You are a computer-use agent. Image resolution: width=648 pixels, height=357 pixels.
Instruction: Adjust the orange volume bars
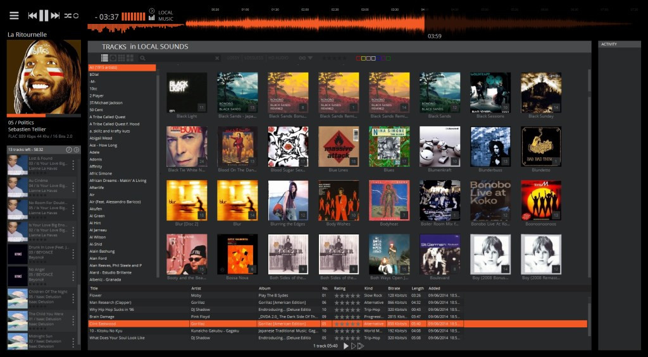(134, 16)
